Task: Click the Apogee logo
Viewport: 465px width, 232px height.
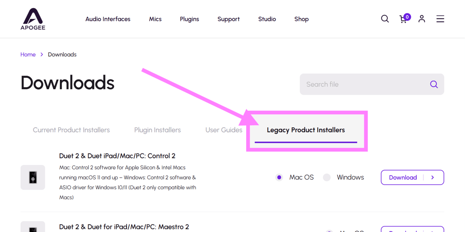Action: 33,19
